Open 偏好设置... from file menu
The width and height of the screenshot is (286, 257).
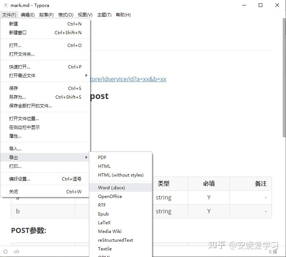coord(45,179)
